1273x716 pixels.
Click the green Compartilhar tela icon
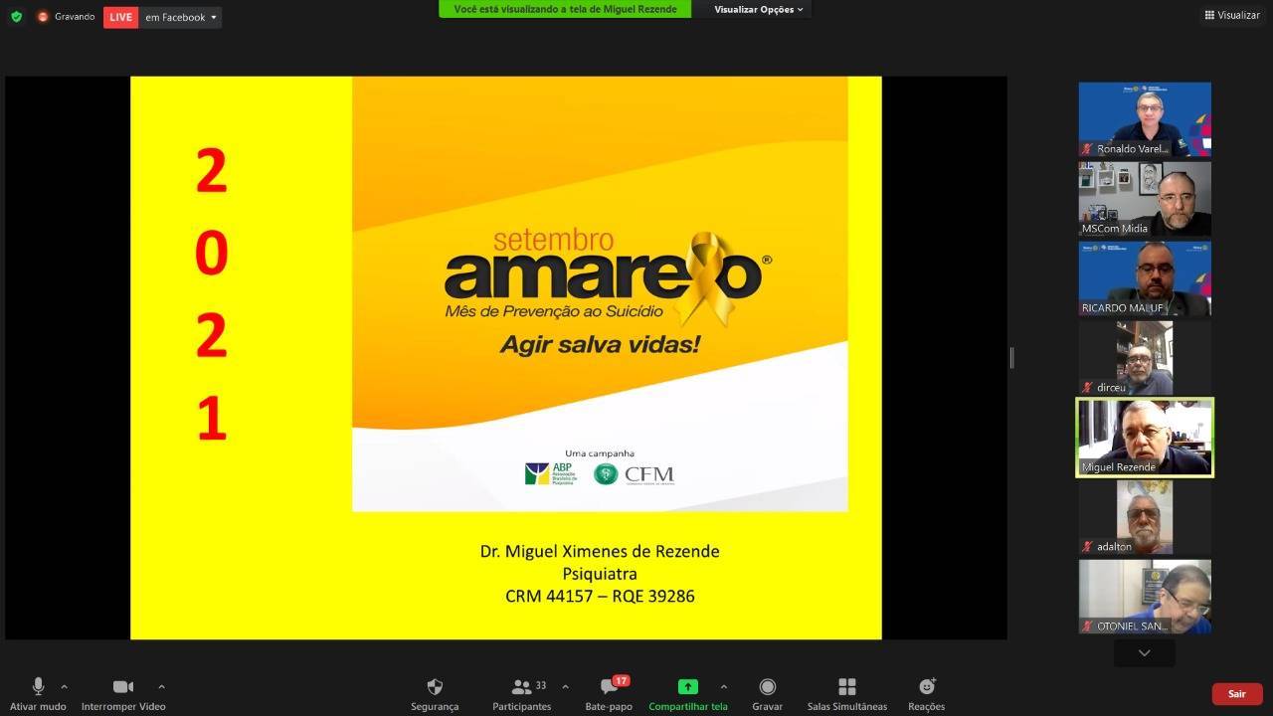tap(687, 687)
